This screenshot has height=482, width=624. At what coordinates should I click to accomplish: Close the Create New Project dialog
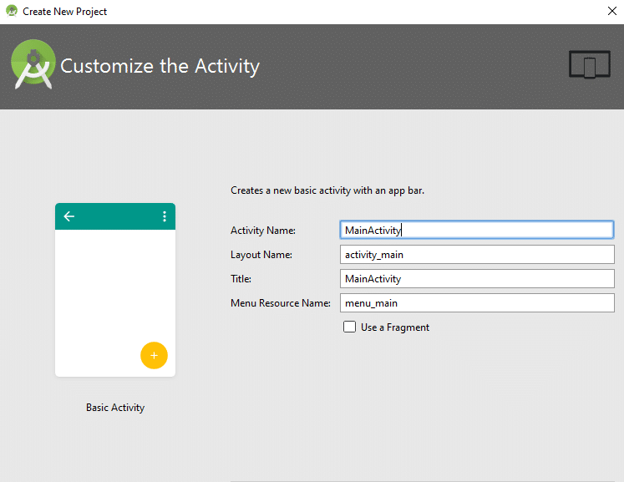tap(611, 12)
